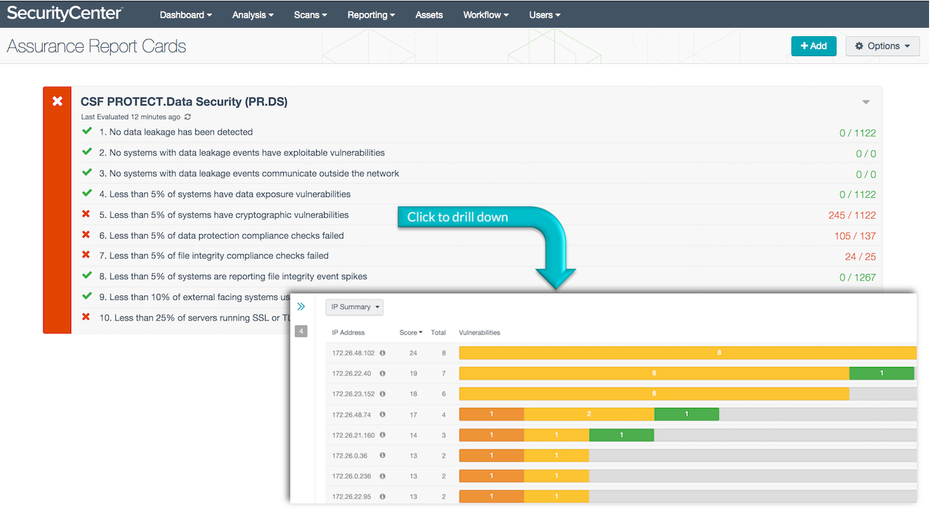The image size is (931, 530).
Task: Click the info icon next to 172.26.0.236
Action: pos(382,476)
